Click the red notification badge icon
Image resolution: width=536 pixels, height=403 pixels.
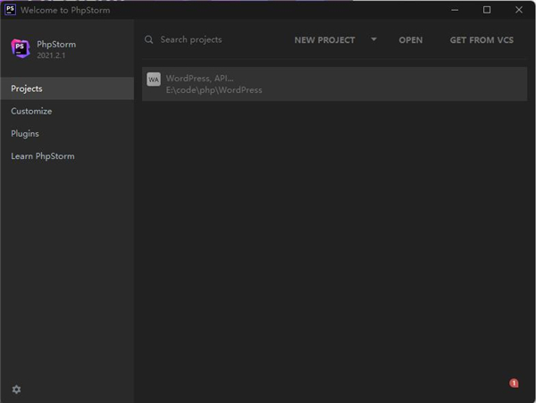click(x=514, y=382)
